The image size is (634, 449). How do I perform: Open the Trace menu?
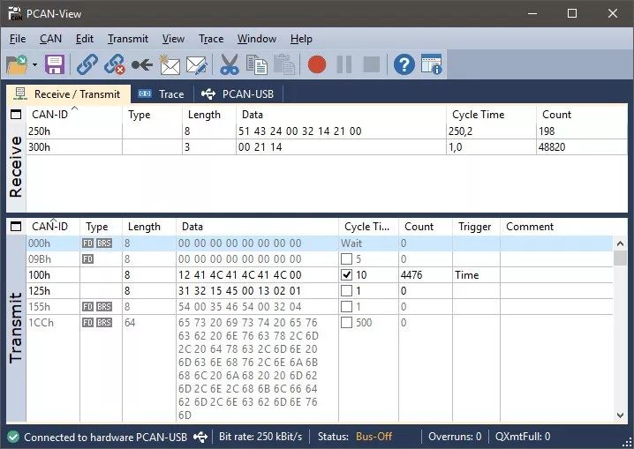pos(211,39)
